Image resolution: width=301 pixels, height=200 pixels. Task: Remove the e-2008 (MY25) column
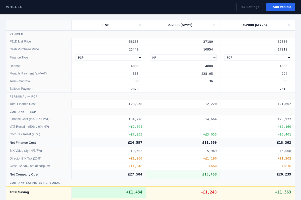click(x=289, y=25)
